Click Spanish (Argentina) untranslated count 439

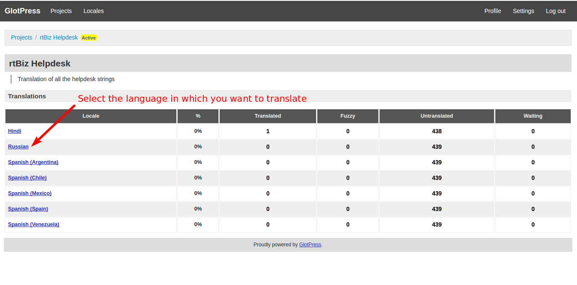437,162
